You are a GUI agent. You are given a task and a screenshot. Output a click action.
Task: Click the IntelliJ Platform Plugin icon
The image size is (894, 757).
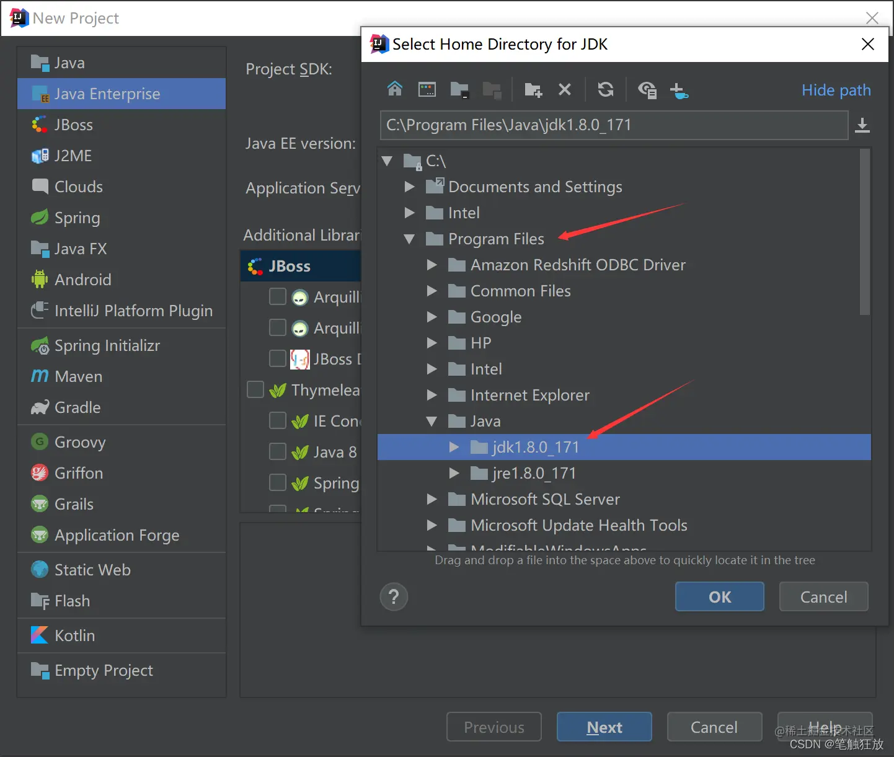tap(40, 310)
